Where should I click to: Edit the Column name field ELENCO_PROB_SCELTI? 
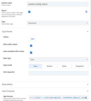(58, 4)
